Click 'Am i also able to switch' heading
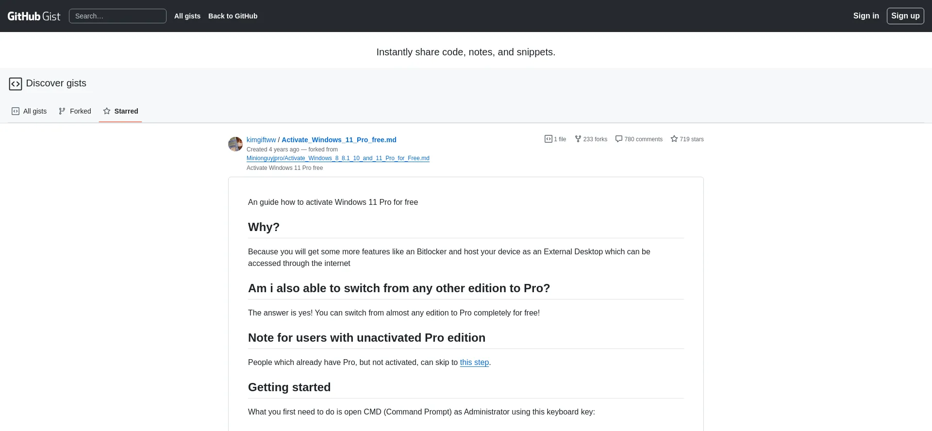 pos(399,288)
